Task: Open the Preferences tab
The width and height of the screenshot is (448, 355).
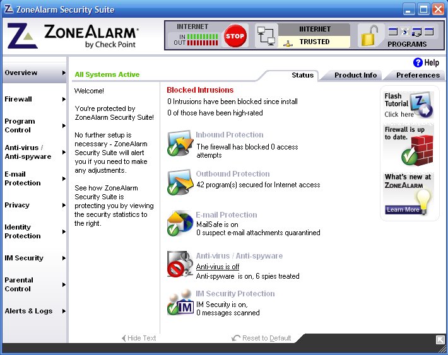Action: coord(418,75)
